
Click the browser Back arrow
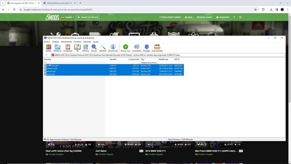[x=3, y=10]
